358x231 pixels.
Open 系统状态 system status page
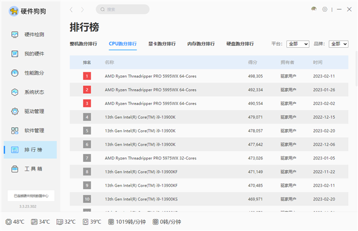[30, 92]
